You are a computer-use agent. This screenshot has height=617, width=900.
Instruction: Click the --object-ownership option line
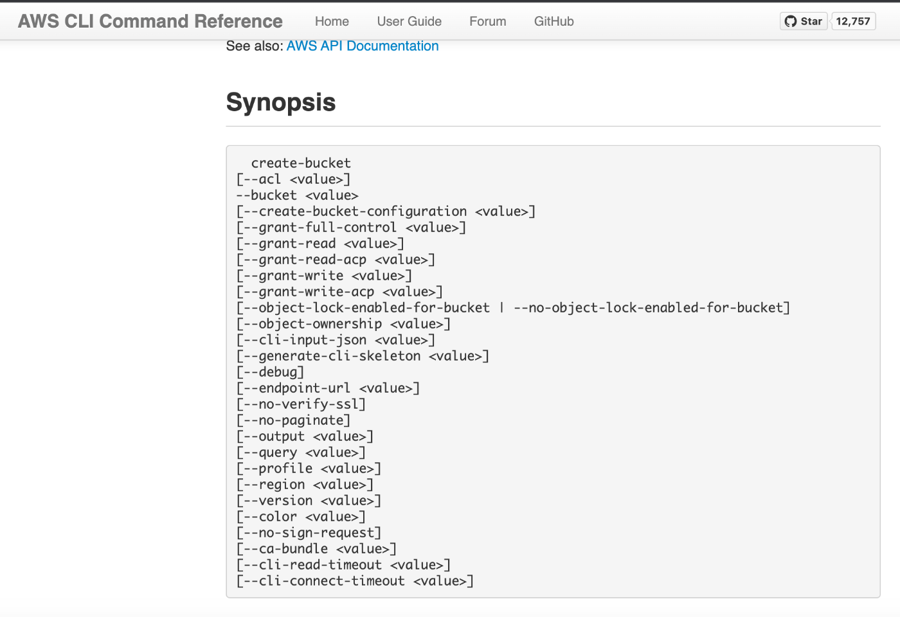(343, 324)
